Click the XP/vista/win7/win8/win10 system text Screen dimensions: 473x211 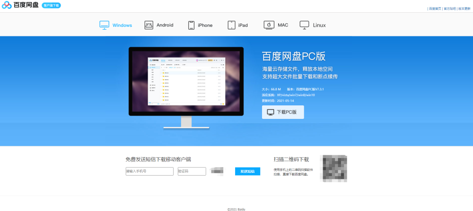296,95
